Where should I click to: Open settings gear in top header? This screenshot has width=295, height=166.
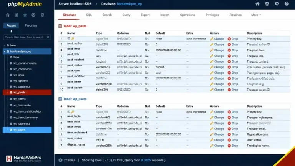click(277, 4)
